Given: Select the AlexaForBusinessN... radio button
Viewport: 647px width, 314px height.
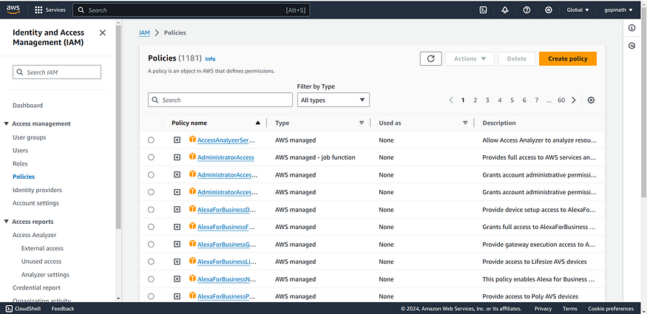Looking at the screenshot, I should (151, 279).
